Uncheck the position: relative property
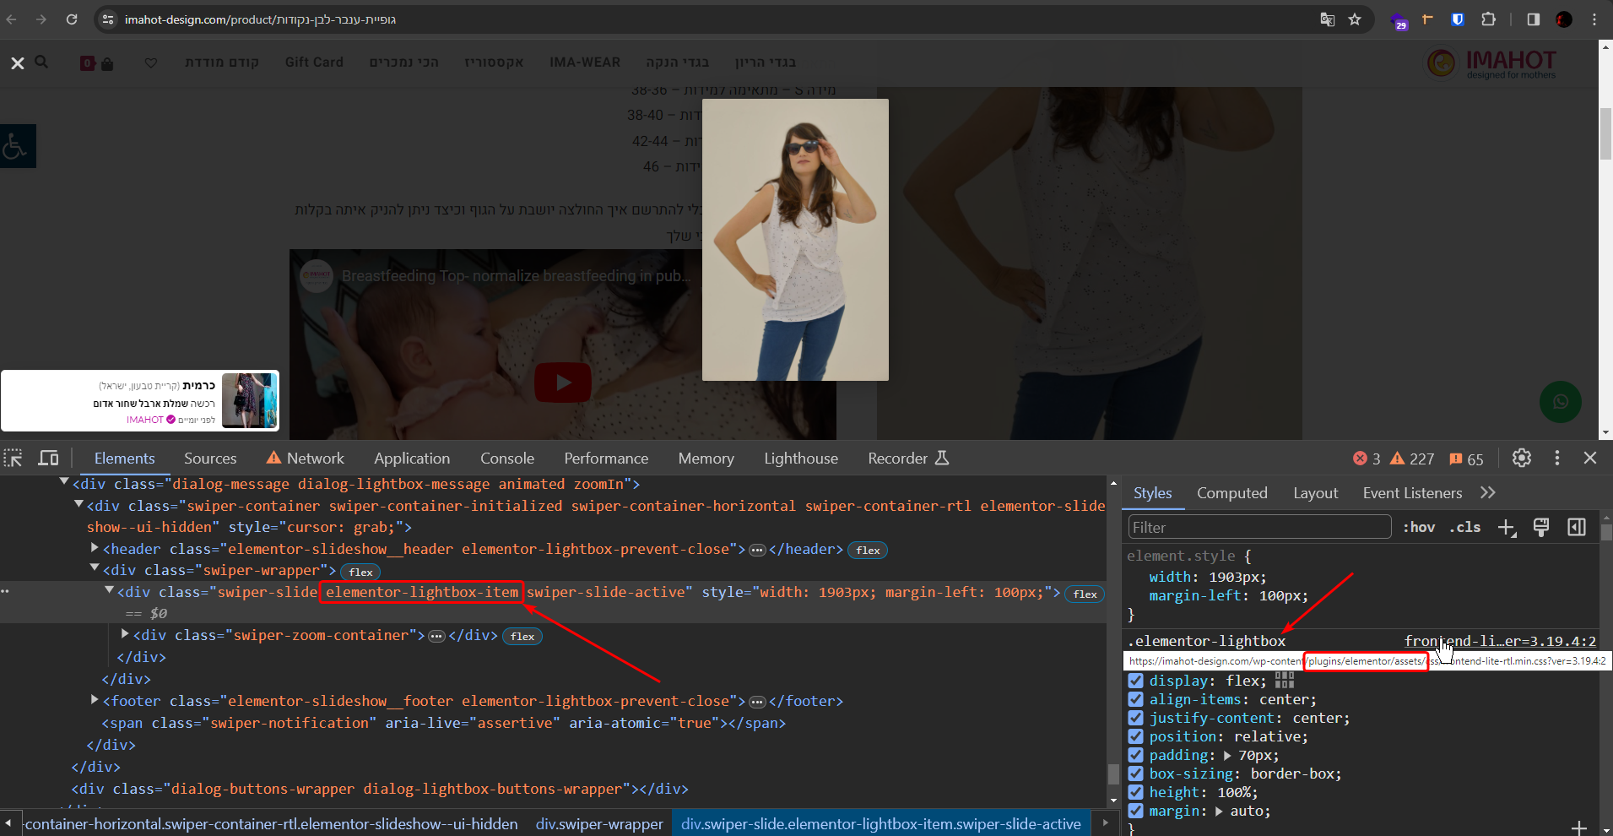 tap(1135, 736)
